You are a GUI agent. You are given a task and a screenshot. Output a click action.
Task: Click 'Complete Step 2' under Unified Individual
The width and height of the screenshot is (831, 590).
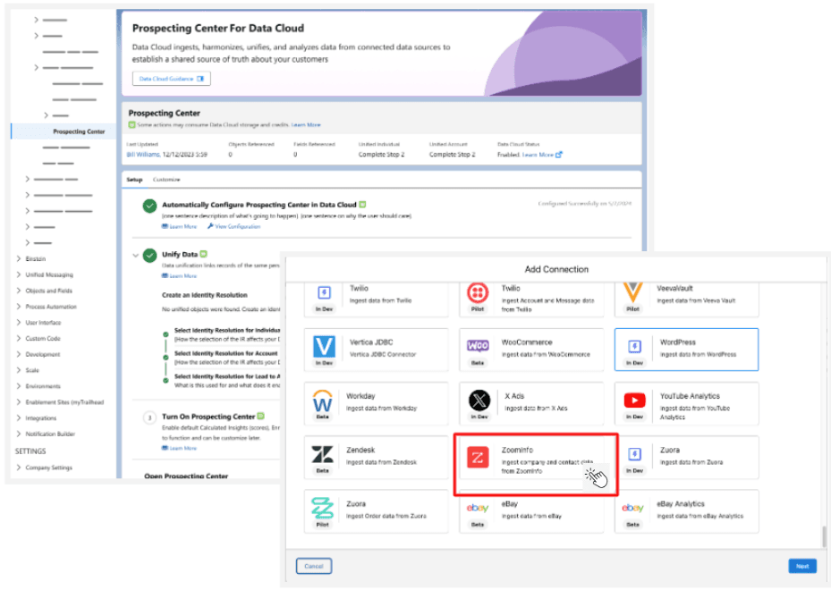pyautogui.click(x=382, y=155)
